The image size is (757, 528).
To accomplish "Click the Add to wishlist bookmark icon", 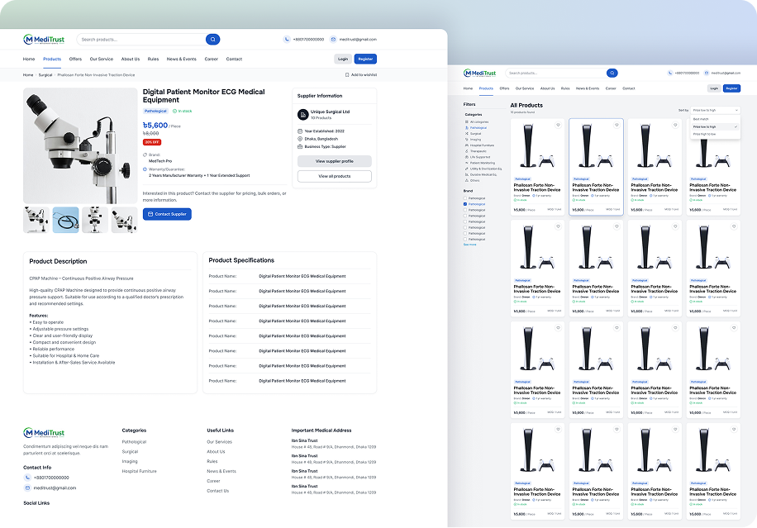I will (347, 75).
